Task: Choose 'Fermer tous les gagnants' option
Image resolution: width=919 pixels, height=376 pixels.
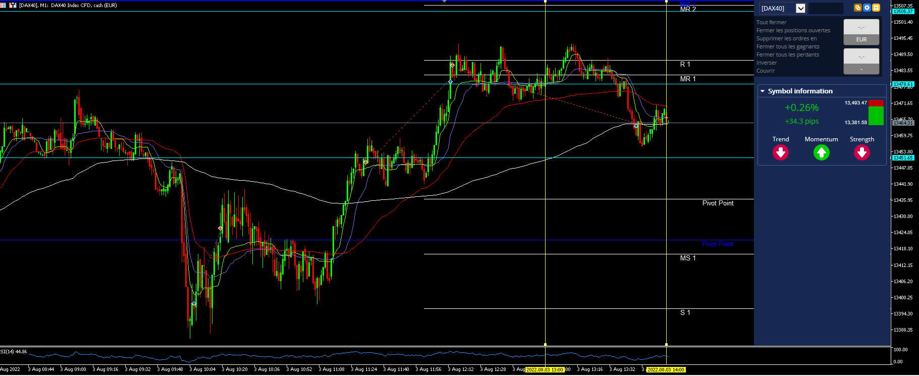Action: point(788,46)
